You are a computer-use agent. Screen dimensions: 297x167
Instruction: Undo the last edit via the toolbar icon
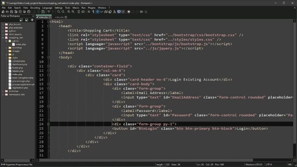49,12
